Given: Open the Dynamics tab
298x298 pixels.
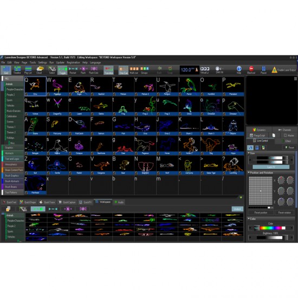Looking at the screenshot, I should tap(259, 130).
